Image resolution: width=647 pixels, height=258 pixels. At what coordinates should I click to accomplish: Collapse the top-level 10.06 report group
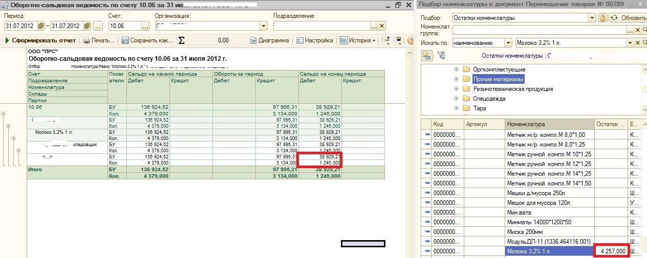[3, 112]
